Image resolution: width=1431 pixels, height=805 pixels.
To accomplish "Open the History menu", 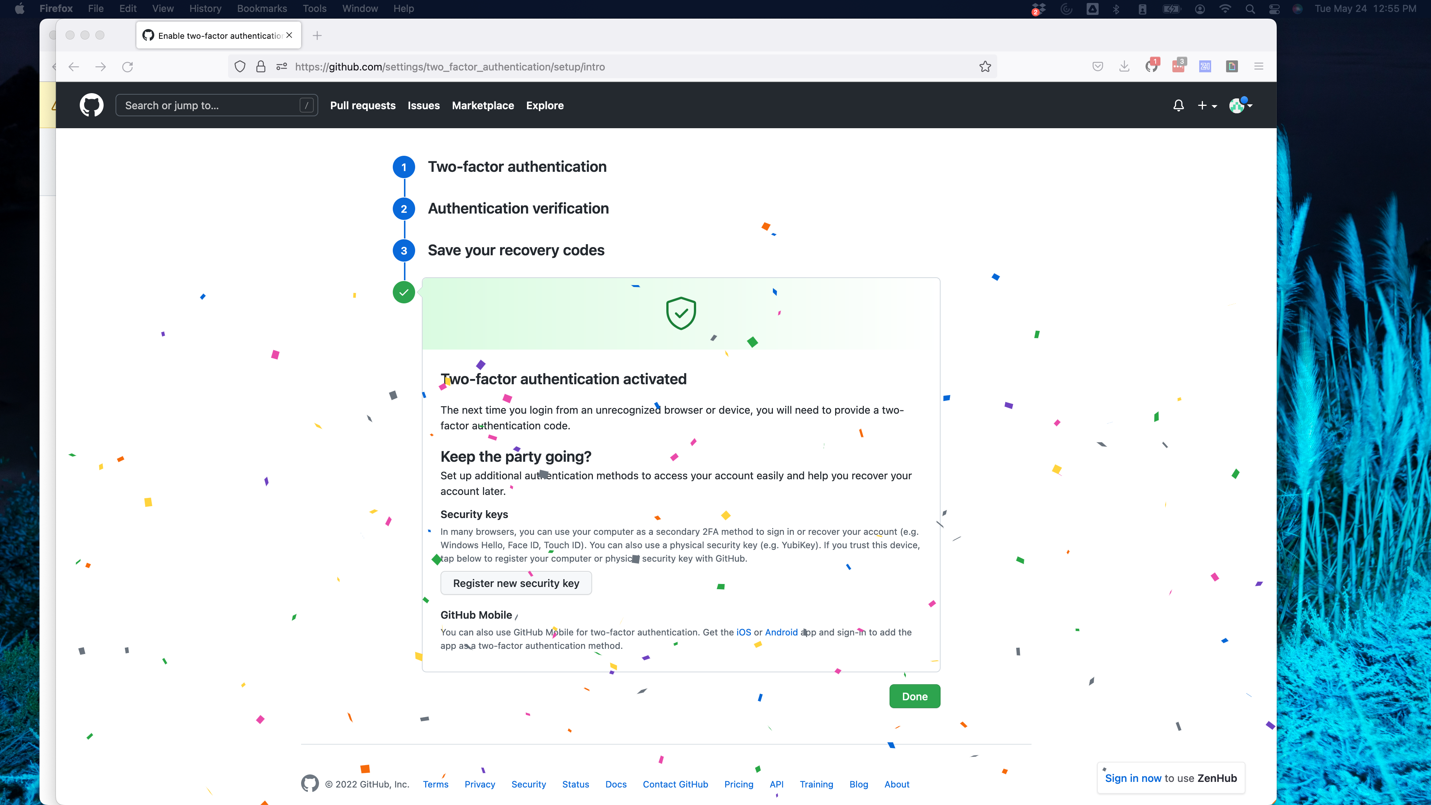I will tap(205, 8).
